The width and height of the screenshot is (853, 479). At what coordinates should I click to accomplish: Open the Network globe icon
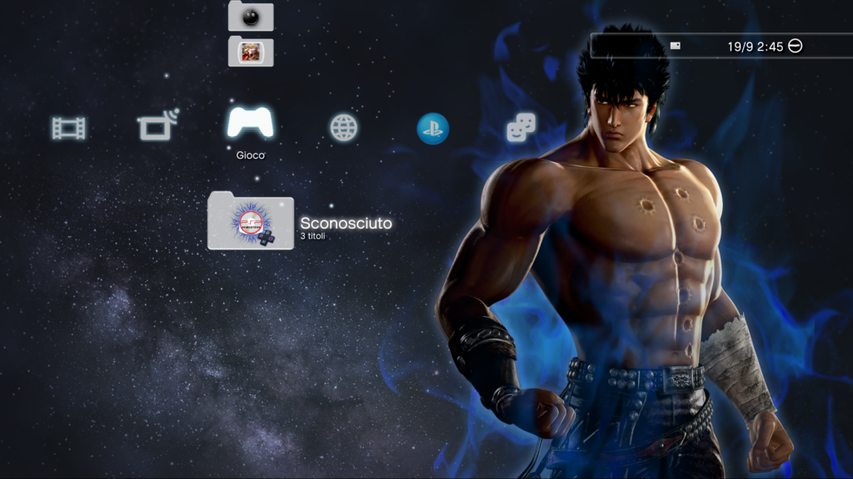coord(344,128)
